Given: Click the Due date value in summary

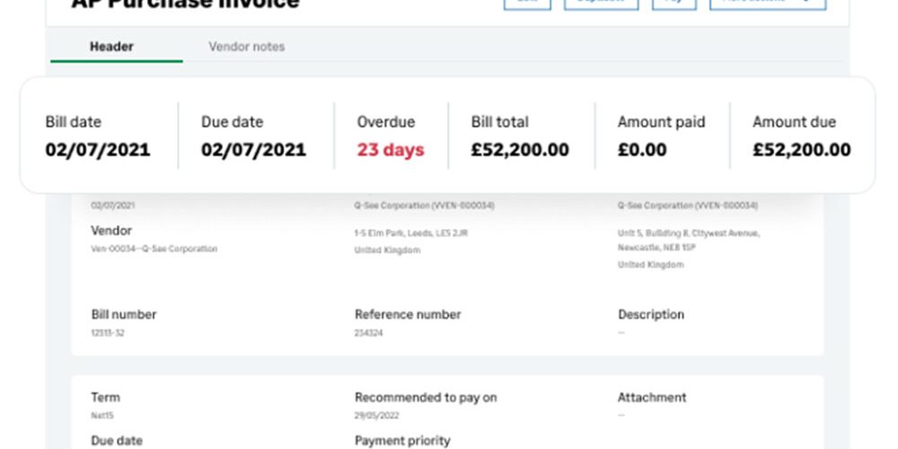Looking at the screenshot, I should pyautogui.click(x=254, y=150).
